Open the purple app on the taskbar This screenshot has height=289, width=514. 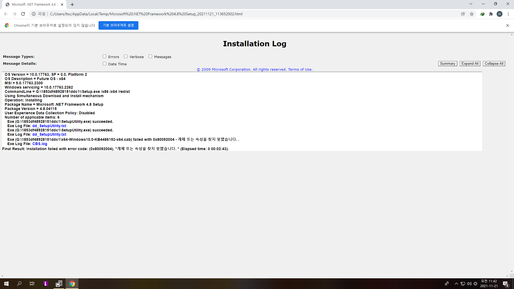click(x=46, y=284)
